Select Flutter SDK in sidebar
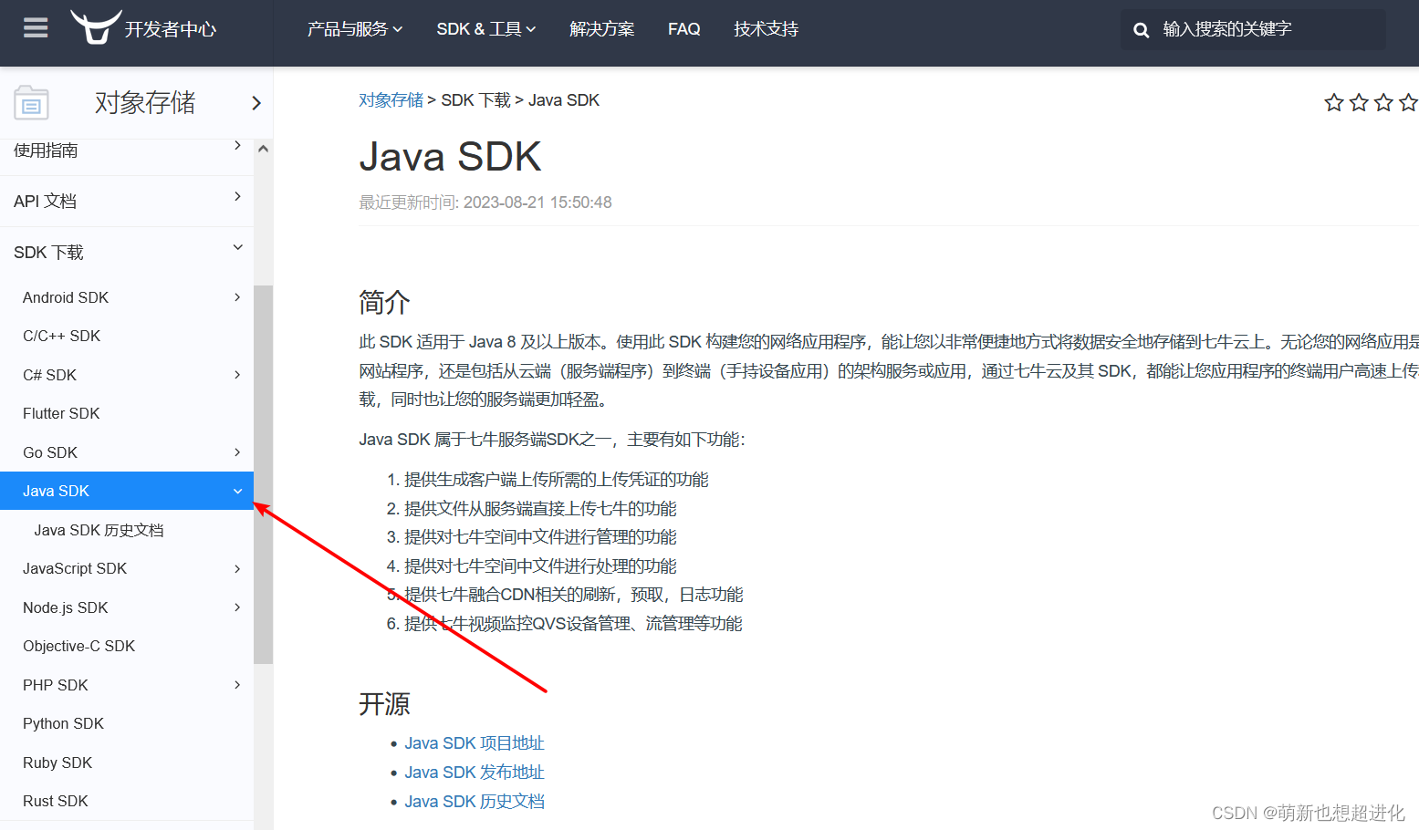The image size is (1419, 830). tap(61, 414)
